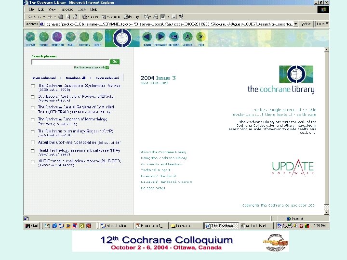Click the address bar URL field
The image size is (347, 260).
167,24
